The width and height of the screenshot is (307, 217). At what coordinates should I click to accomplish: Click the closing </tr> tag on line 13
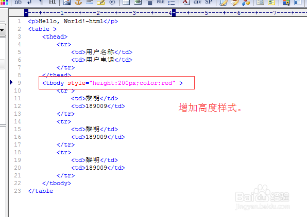[x=65, y=114]
